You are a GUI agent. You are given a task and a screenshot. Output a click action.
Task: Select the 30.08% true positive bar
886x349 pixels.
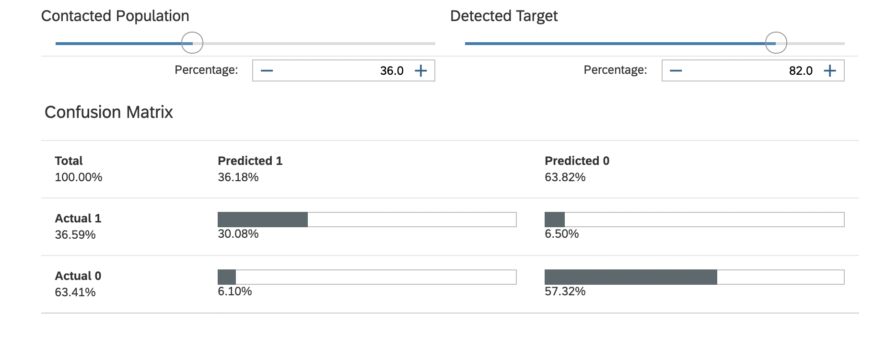tap(263, 220)
